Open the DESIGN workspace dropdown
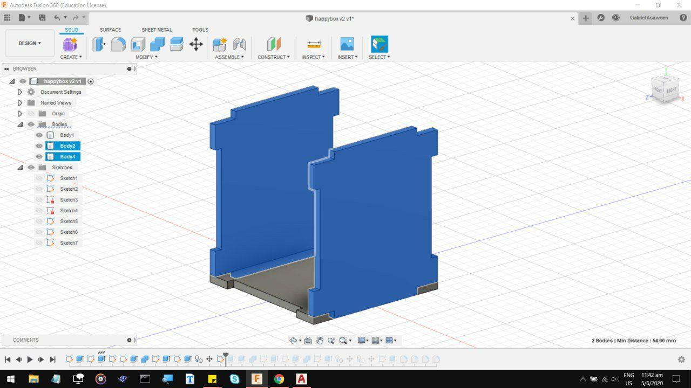Viewport: 691px width, 388px height. point(30,43)
